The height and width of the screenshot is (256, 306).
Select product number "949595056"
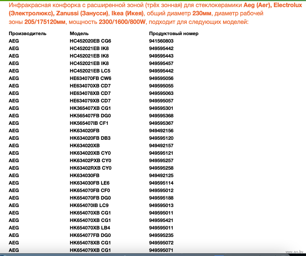[x=161, y=78]
